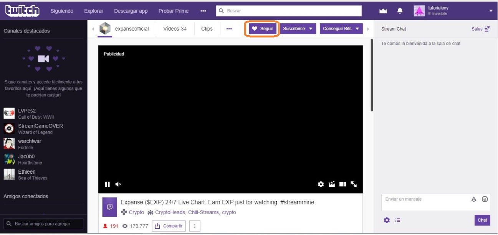This screenshot has width=498, height=235.
Task: Open the Chill-Streams community link
Action: point(204,212)
